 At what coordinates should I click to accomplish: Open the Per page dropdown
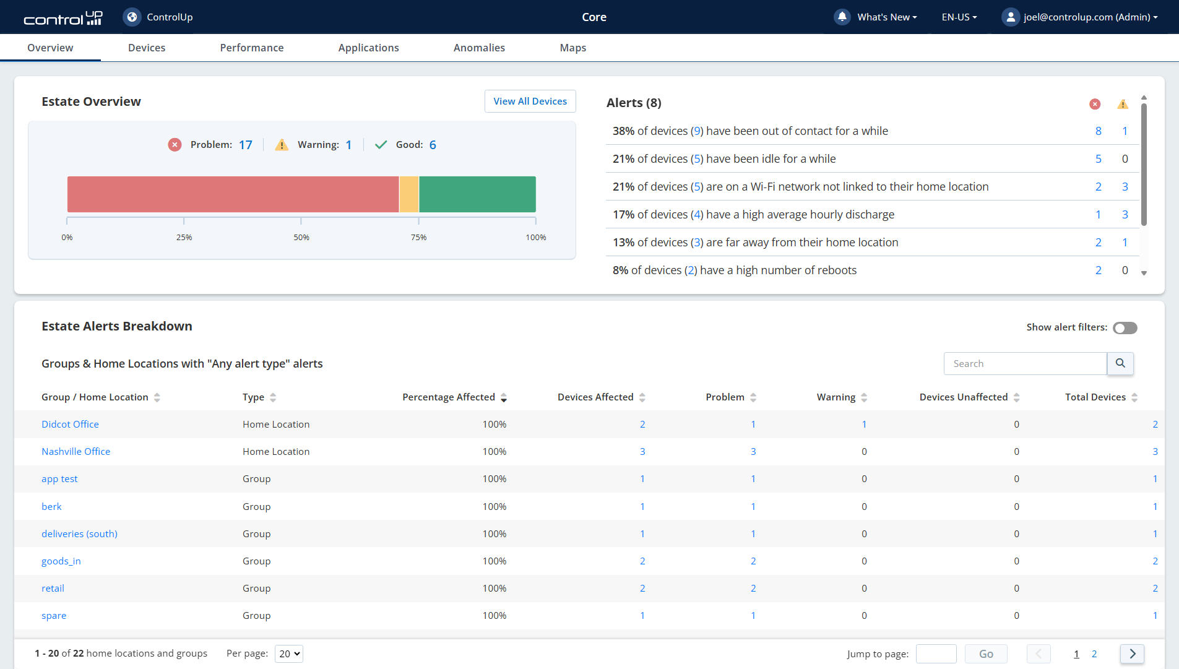(288, 654)
